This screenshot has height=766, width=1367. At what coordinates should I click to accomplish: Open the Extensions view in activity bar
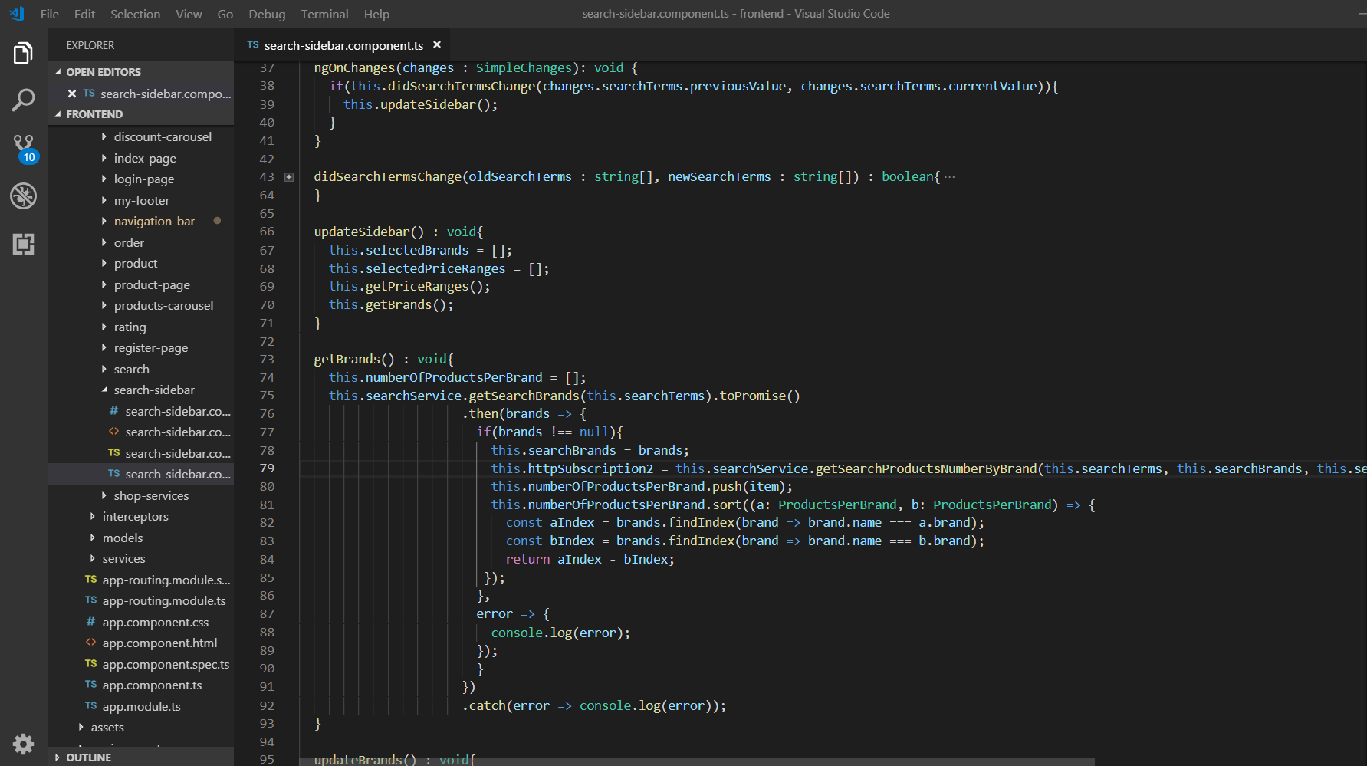[x=23, y=244]
